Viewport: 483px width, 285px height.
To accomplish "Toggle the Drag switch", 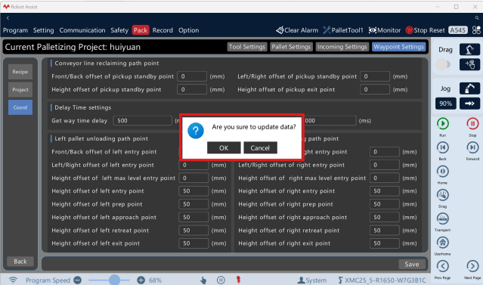I will (x=443, y=64).
